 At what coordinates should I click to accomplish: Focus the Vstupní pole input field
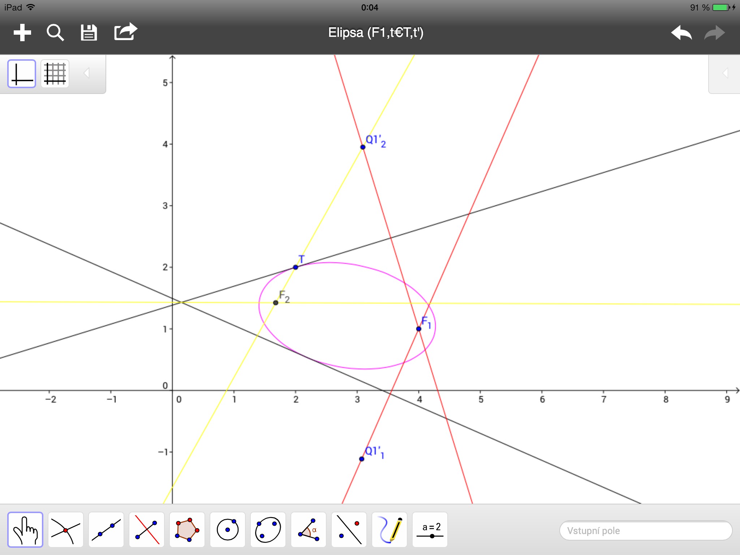click(646, 530)
